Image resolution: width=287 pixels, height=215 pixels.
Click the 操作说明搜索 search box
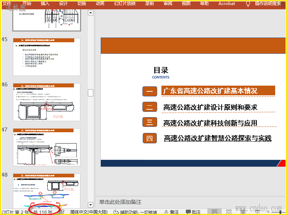(268, 3)
